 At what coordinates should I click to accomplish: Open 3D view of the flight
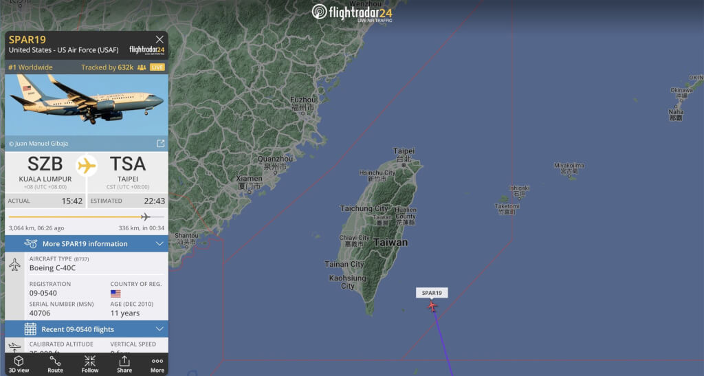[19, 364]
